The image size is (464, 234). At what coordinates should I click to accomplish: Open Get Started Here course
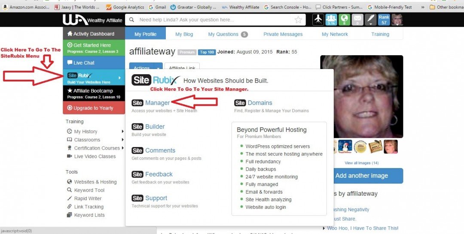pos(94,48)
